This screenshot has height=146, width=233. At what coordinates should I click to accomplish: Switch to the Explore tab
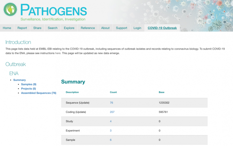click(69, 28)
